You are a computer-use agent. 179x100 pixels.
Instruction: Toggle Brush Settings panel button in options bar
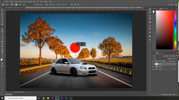(x=16, y=5)
